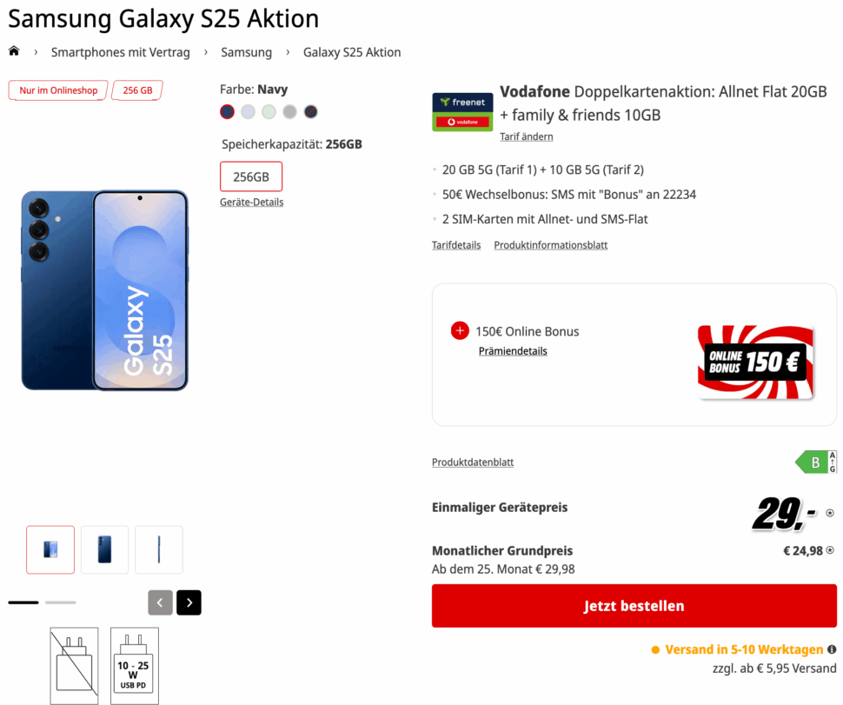The width and height of the screenshot is (843, 705).
Task: Click the crossed-out charger icon
Action: 74,665
